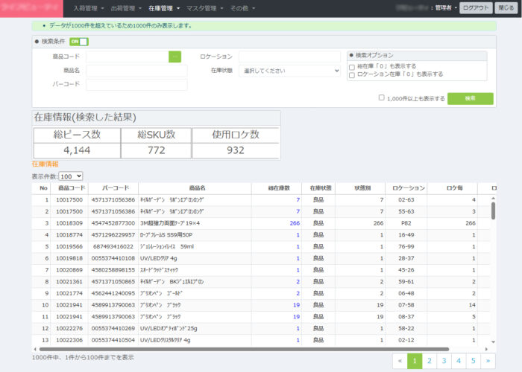Go to page 3 of results

pos(443,361)
